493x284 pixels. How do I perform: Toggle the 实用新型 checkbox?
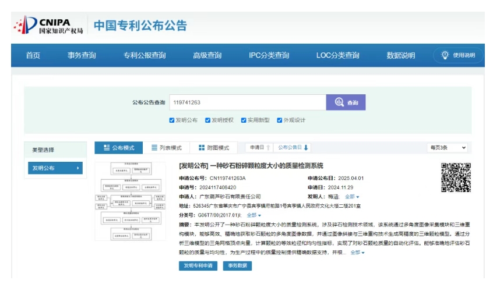point(244,120)
